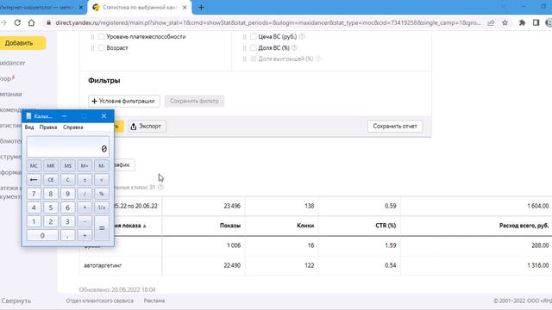
Task: Reload the browser page
Action: click(x=17, y=23)
